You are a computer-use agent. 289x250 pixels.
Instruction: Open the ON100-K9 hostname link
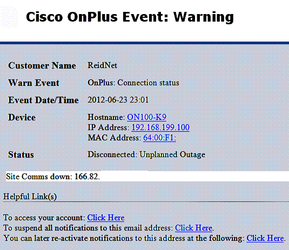(147, 117)
